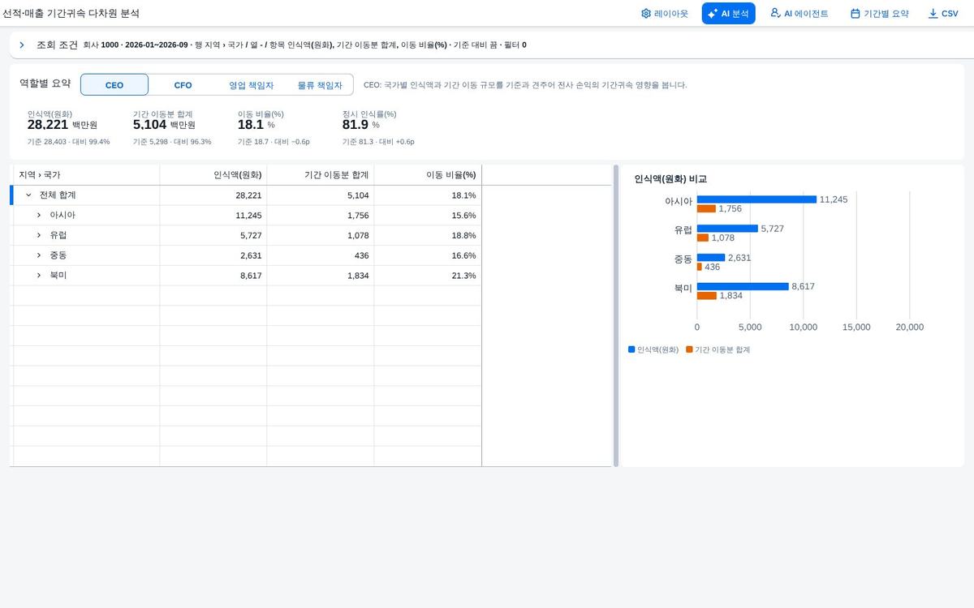
Task: Expand the 유럽 region row
Action: coord(38,235)
